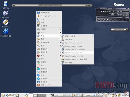Click the KDE start menu icon on panel
Screen dimensions: 130x97
3,95
